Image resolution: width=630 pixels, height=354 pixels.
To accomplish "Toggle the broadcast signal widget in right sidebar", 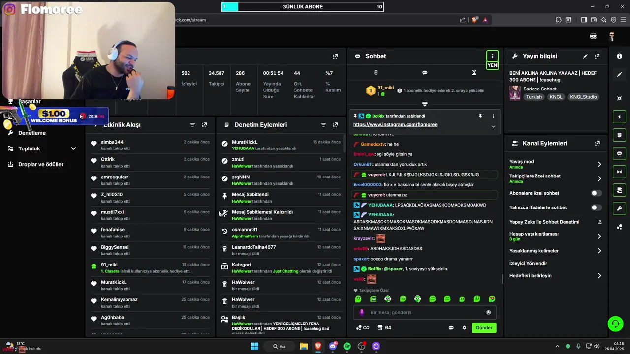I will [x=619, y=172].
